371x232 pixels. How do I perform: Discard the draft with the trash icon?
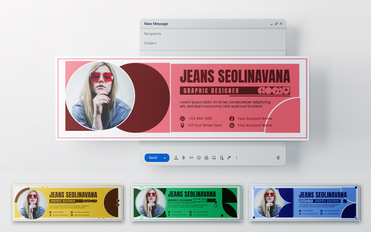(x=278, y=158)
